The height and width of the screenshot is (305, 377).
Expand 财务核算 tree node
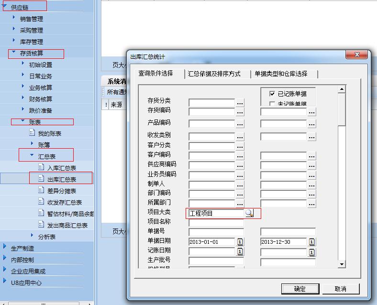(23, 98)
